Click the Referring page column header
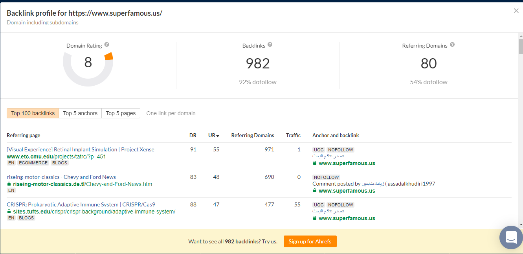 pos(24,135)
